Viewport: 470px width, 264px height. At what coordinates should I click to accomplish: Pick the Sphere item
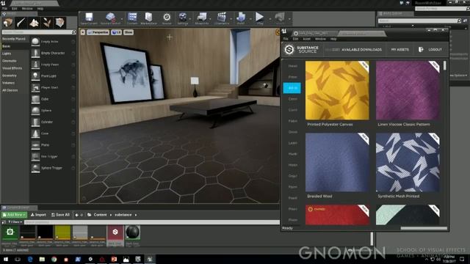pyautogui.click(x=53, y=111)
